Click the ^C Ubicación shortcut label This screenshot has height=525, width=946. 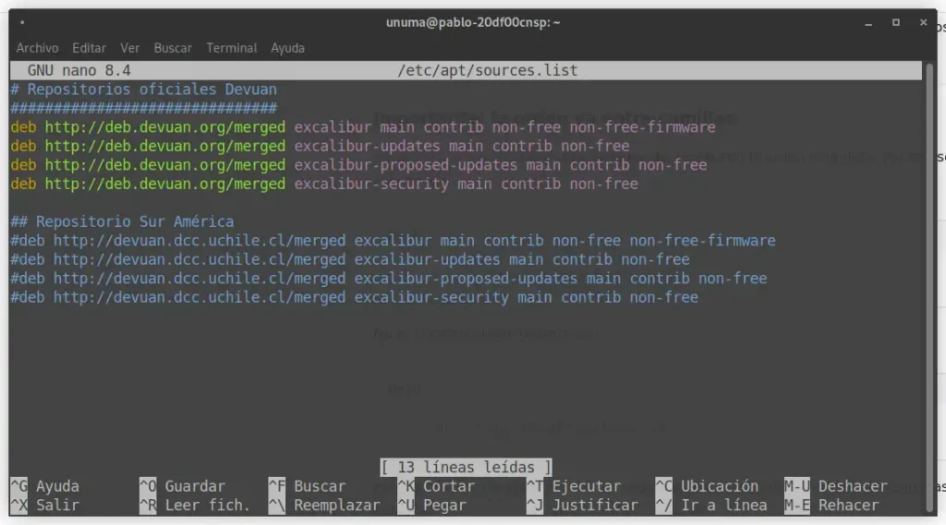point(707,486)
